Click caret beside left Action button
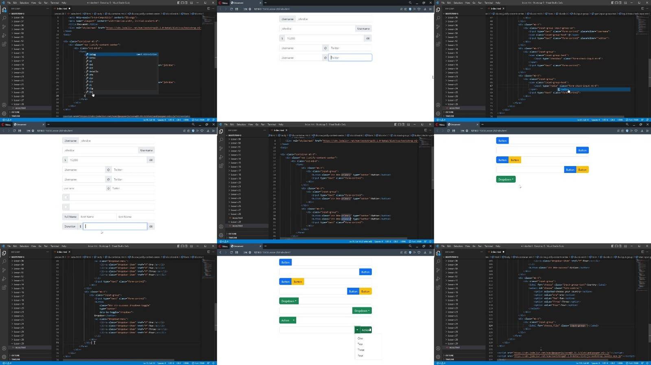651x365 pixels. (x=294, y=320)
